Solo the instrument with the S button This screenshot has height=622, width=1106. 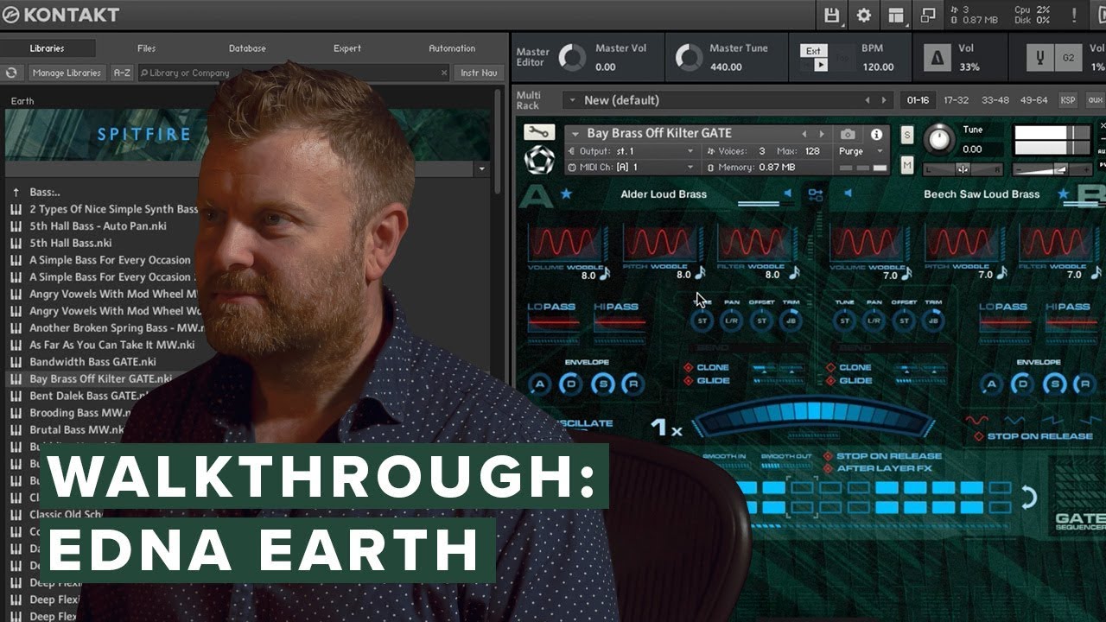click(x=907, y=135)
